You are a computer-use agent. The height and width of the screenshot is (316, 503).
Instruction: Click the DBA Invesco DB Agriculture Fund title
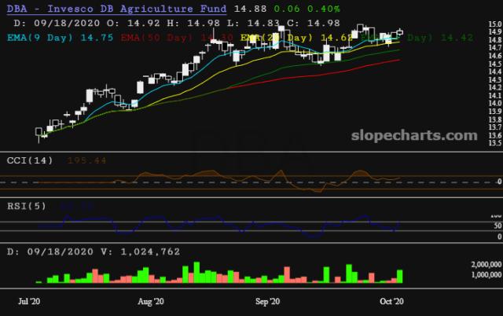[x=115, y=9]
